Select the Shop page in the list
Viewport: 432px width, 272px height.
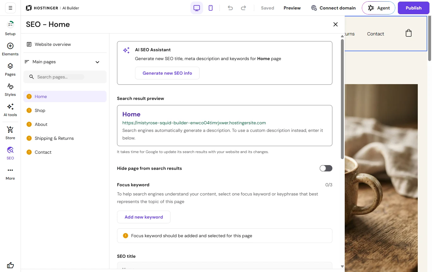coord(65,110)
